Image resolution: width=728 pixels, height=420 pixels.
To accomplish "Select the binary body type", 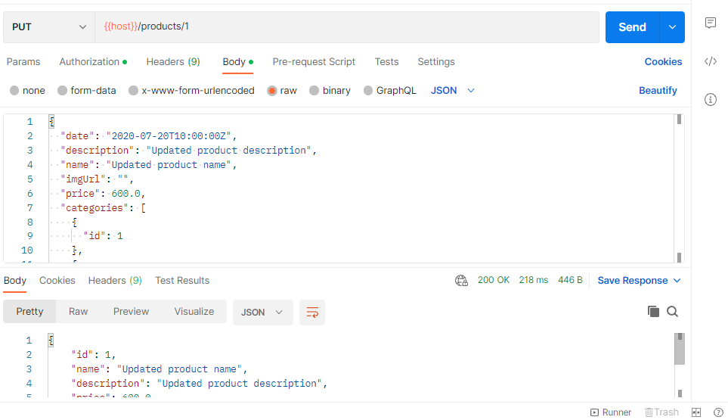I will pyautogui.click(x=330, y=91).
